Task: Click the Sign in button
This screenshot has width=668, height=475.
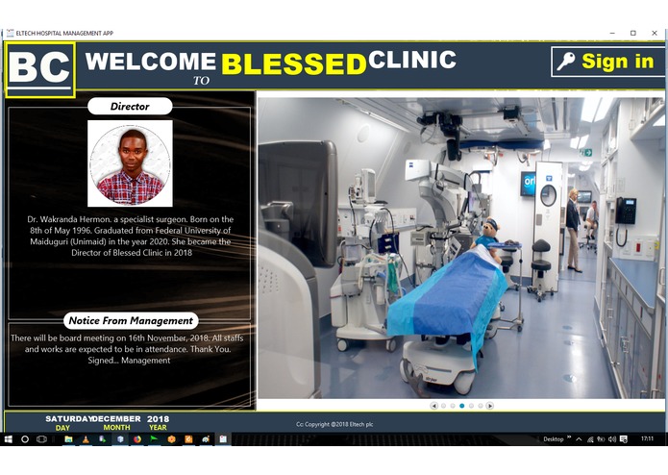Action: tap(608, 62)
